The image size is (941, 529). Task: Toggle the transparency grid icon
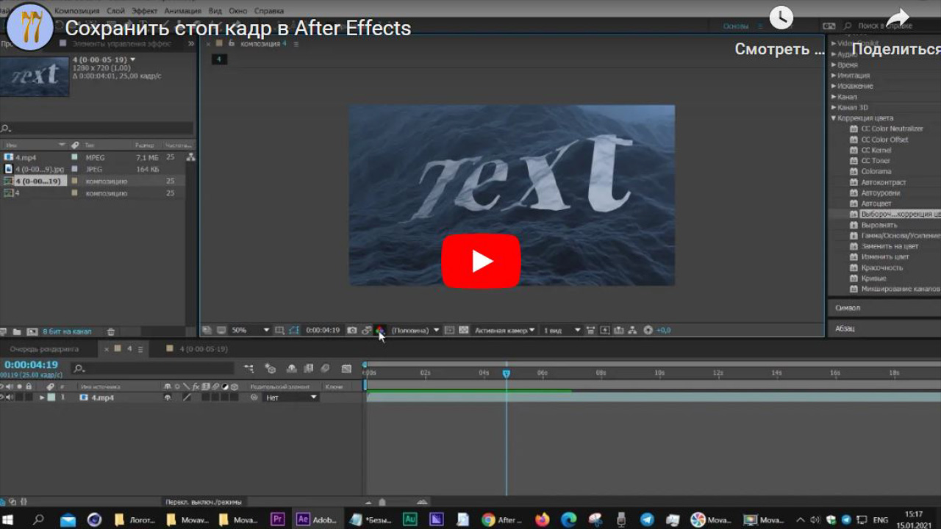(464, 331)
